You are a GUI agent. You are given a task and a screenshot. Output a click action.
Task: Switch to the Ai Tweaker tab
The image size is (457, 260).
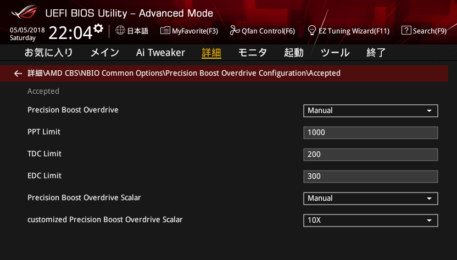click(x=160, y=53)
